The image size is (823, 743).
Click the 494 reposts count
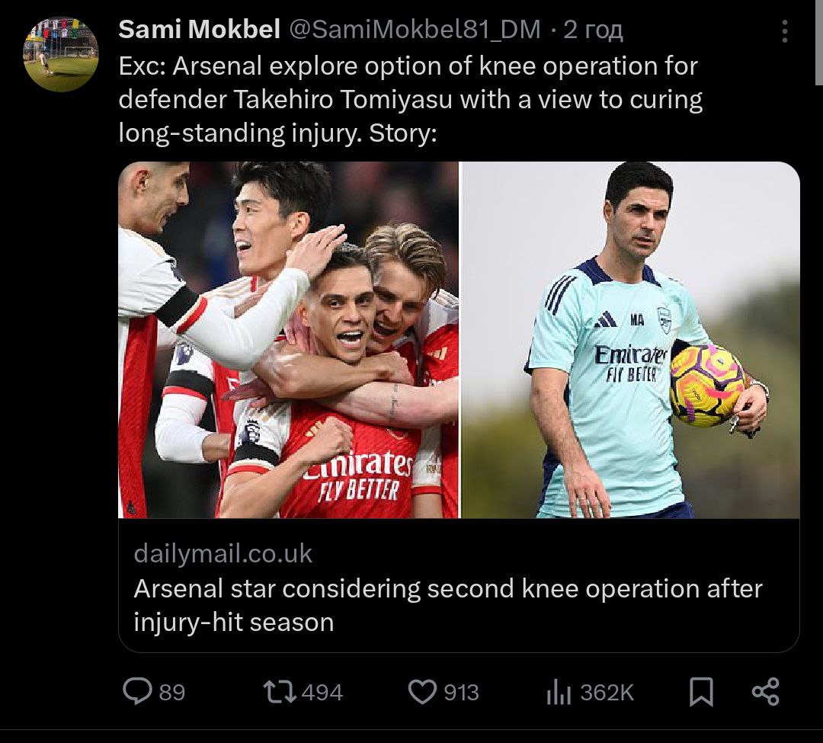tap(322, 692)
